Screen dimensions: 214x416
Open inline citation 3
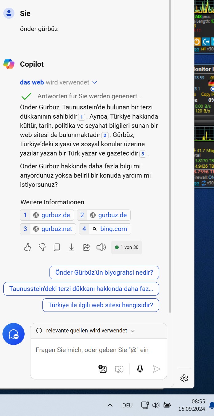(143, 154)
